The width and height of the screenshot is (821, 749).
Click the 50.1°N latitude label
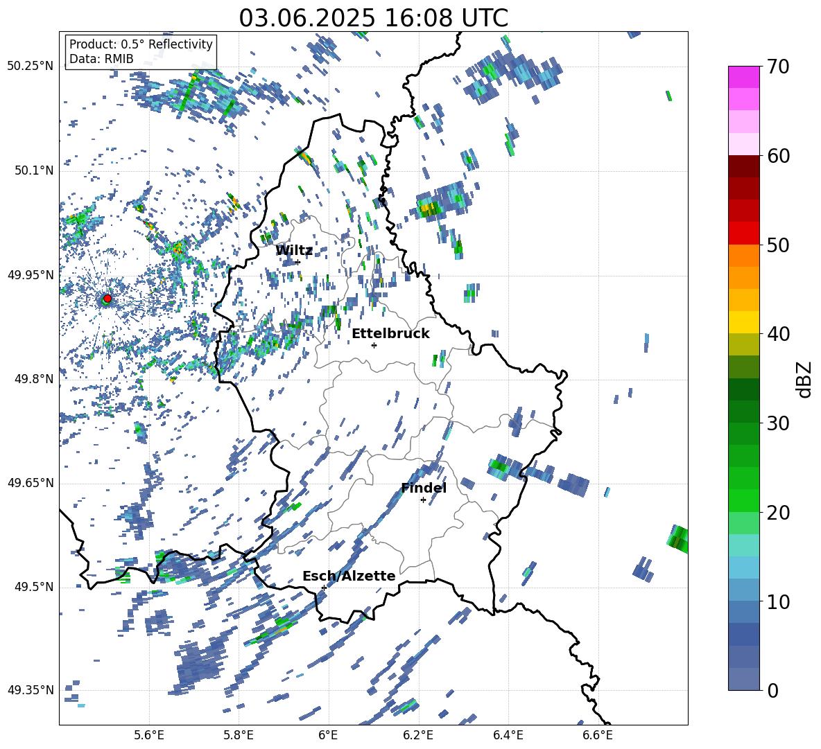point(33,171)
